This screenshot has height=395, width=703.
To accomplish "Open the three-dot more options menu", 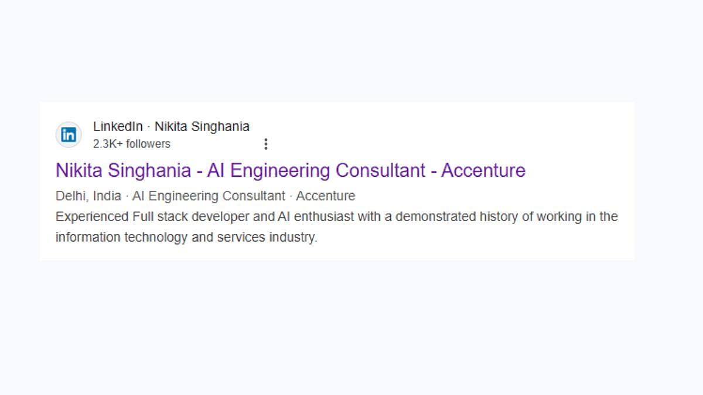I will click(x=266, y=144).
